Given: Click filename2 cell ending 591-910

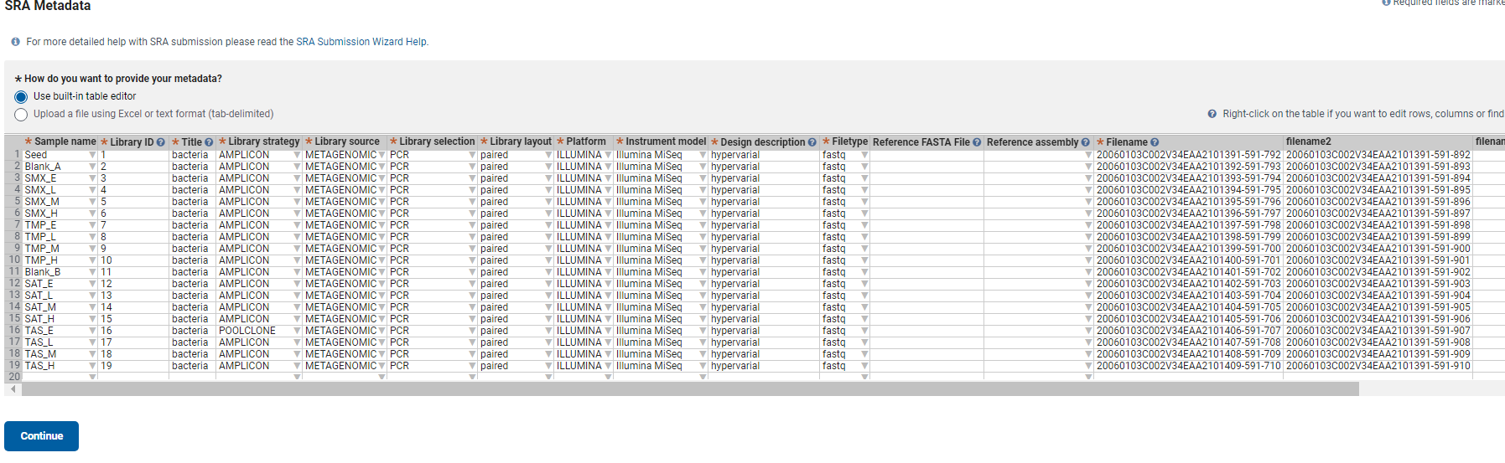Looking at the screenshot, I should pos(1378,366).
